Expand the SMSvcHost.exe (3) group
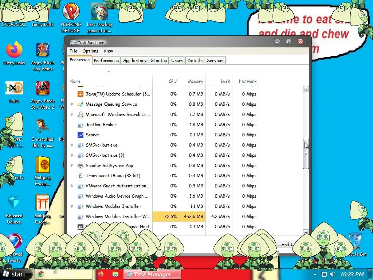Viewport: 373px width, 280px height. 72,155
